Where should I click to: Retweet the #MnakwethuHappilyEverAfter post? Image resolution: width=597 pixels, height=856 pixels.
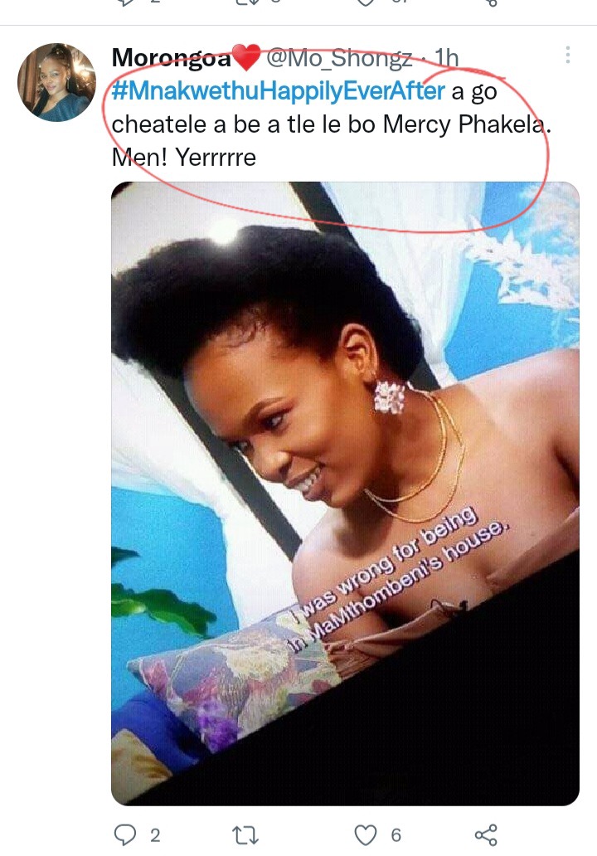point(245,834)
